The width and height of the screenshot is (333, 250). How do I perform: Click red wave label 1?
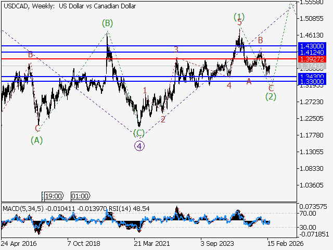[145, 90]
